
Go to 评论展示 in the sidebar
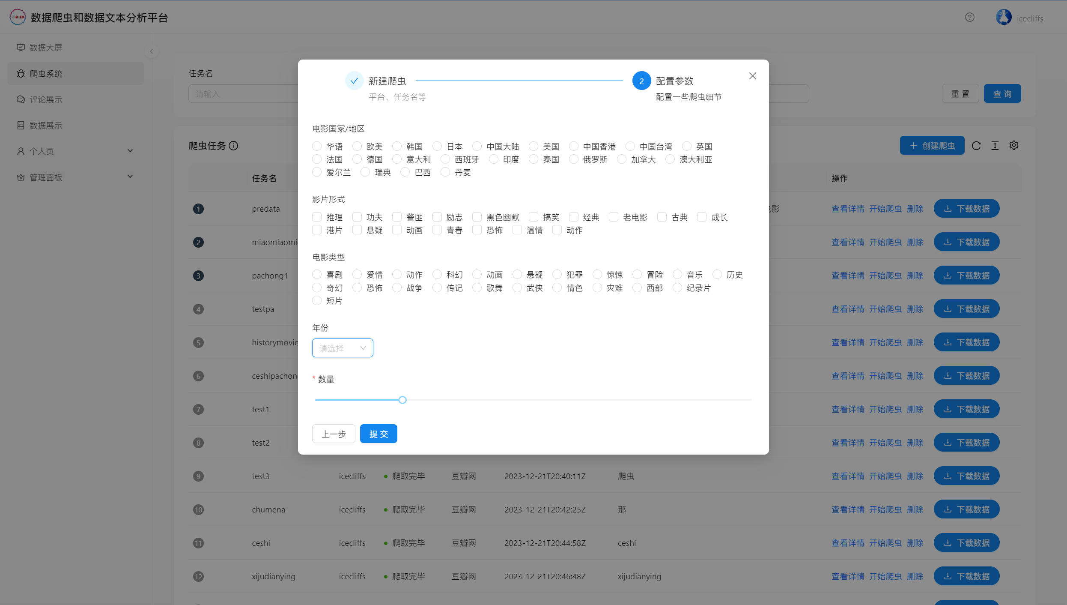(46, 99)
